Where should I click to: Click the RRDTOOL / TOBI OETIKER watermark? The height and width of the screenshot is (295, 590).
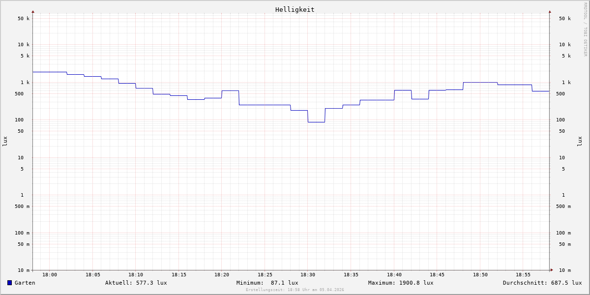[585, 29]
